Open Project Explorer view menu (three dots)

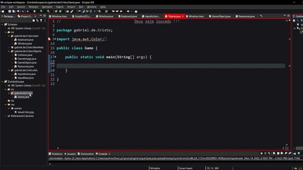pyautogui.click(x=45, y=20)
